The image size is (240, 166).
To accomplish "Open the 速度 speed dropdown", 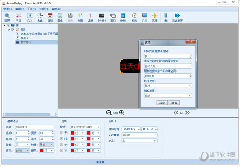I will click(x=22, y=151).
